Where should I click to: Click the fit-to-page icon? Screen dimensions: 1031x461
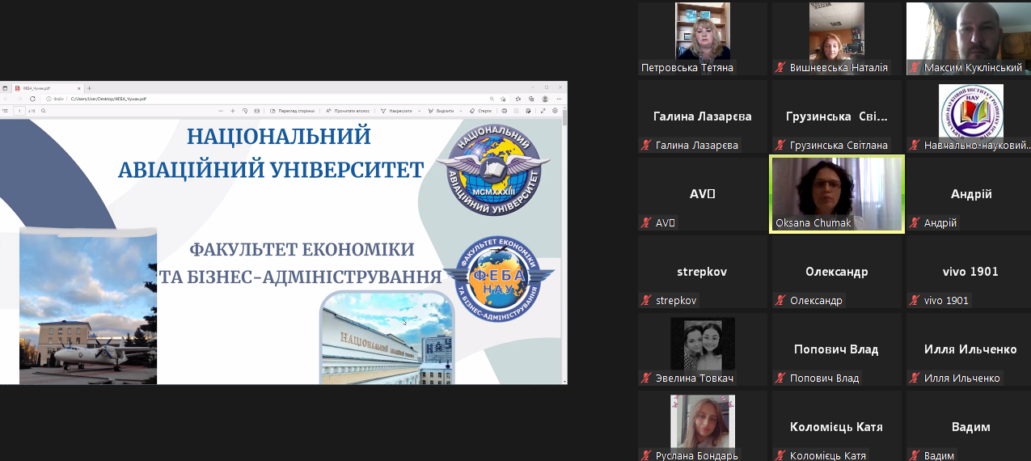click(257, 111)
